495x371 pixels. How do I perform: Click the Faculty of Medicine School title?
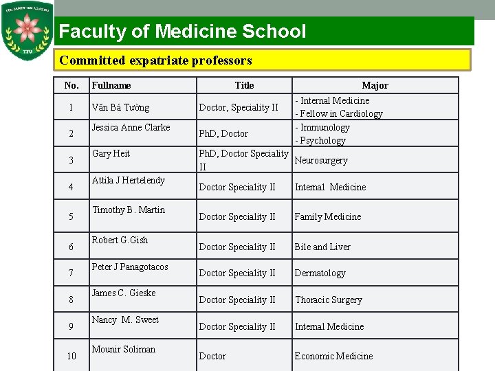(x=183, y=32)
